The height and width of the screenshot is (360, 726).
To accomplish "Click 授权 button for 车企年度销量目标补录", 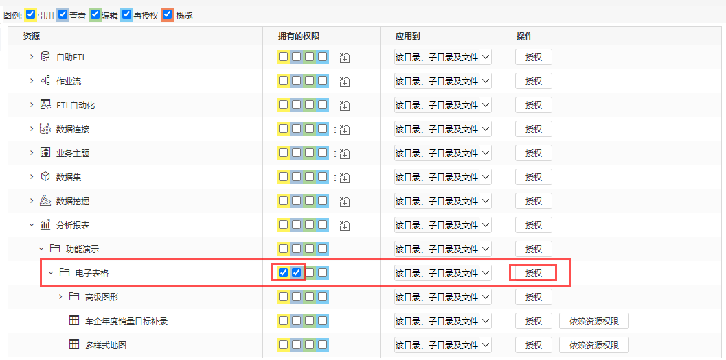I will [534, 321].
